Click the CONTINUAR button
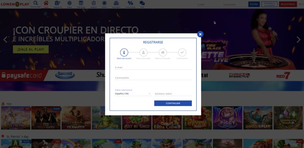Screen dimensions: 304x148 point(173,103)
